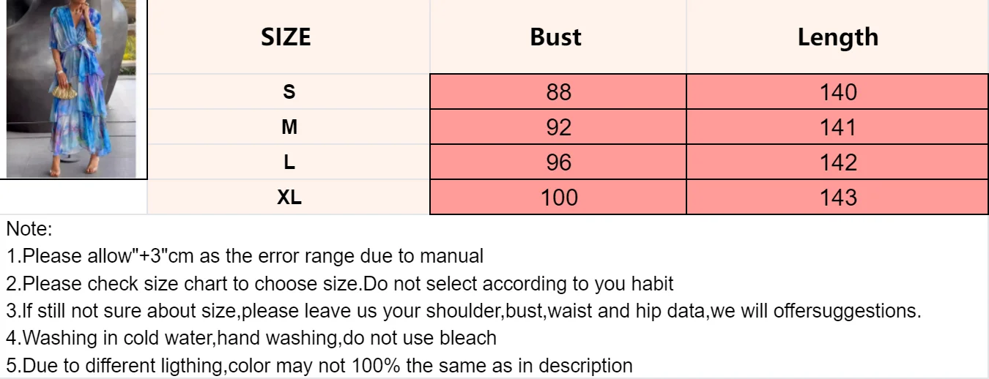This screenshot has width=989, height=379.
Task: Click the XL size row label
Action: tap(289, 197)
